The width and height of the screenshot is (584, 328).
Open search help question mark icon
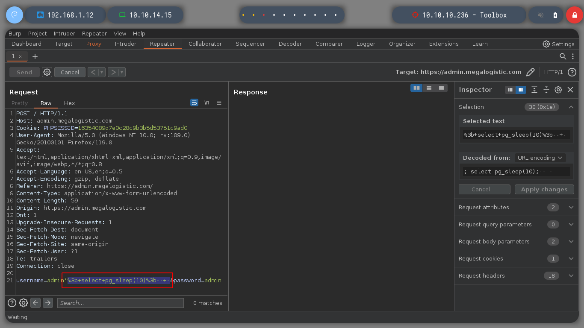pyautogui.click(x=12, y=303)
